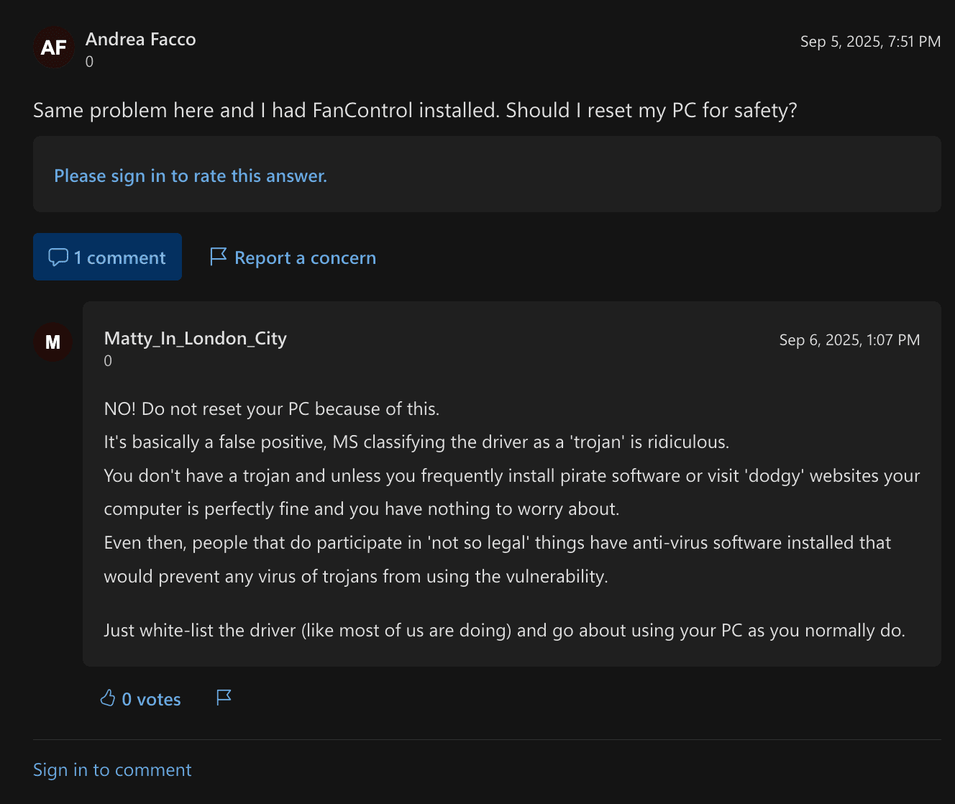
Task: Flag the comment using the small flag icon
Action: 224,698
